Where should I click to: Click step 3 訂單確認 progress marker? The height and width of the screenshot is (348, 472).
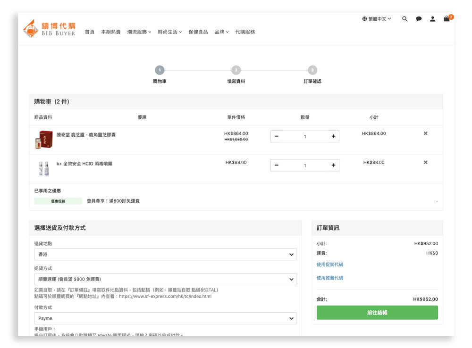pyautogui.click(x=312, y=70)
